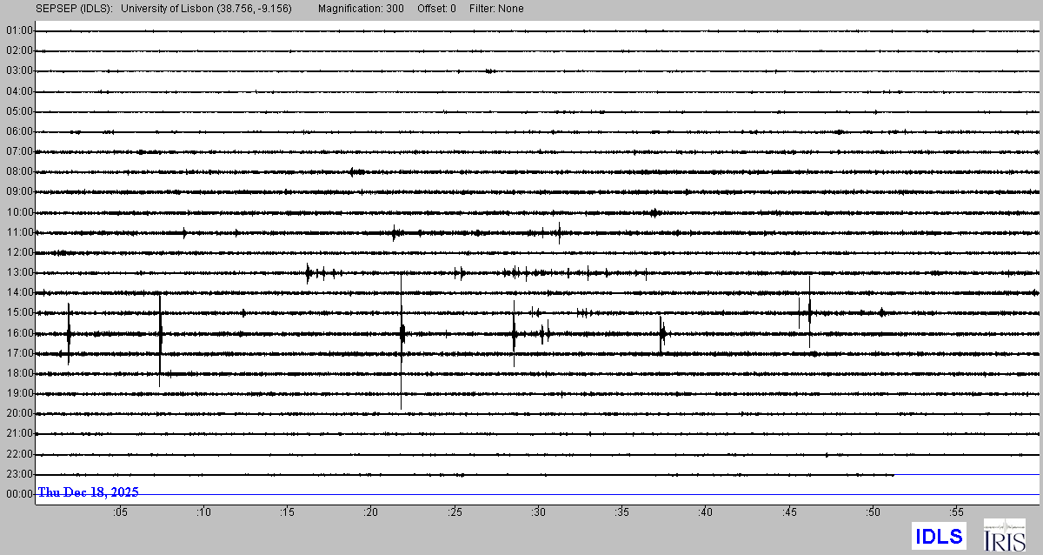Click the :05 minute axis tick label

120,512
